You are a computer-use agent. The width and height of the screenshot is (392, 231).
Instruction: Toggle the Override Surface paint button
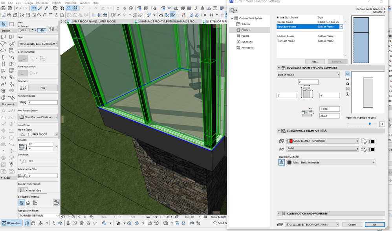click(x=282, y=162)
